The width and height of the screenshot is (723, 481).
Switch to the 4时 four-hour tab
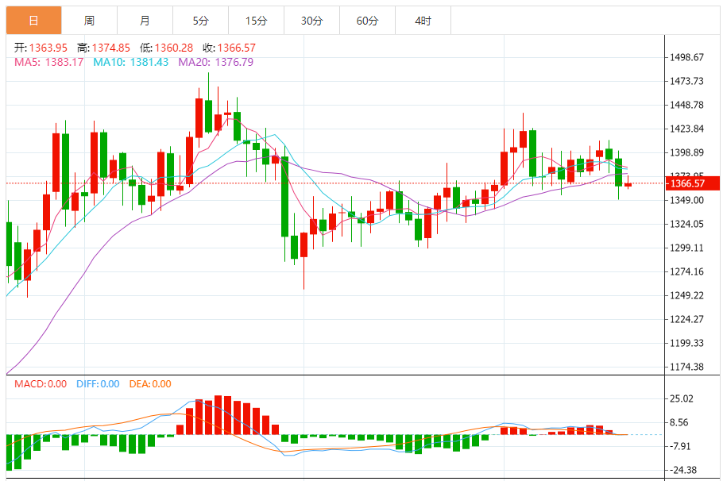[423, 21]
